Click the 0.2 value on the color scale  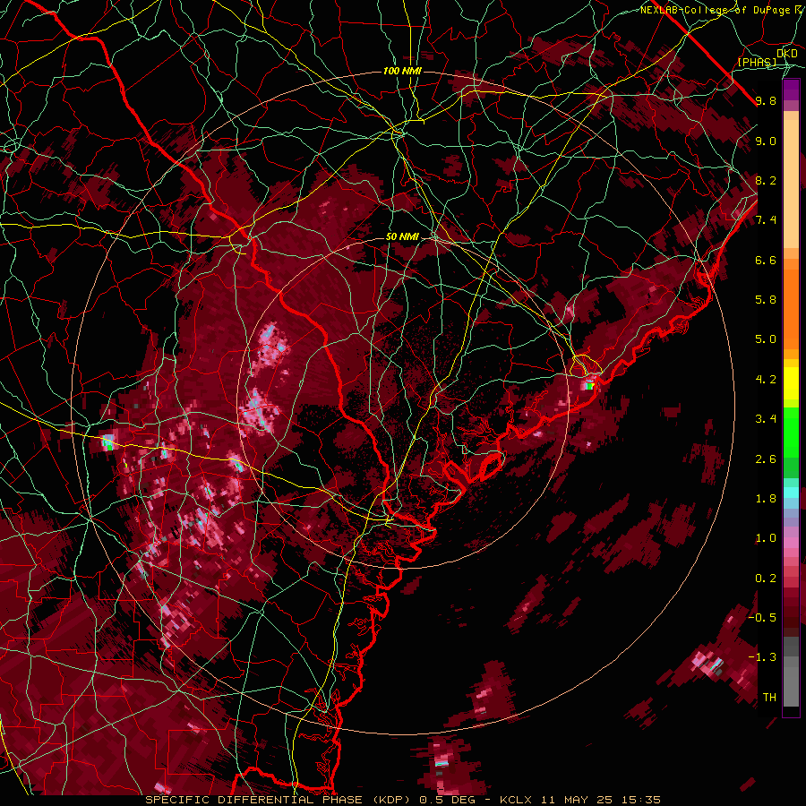766,579
